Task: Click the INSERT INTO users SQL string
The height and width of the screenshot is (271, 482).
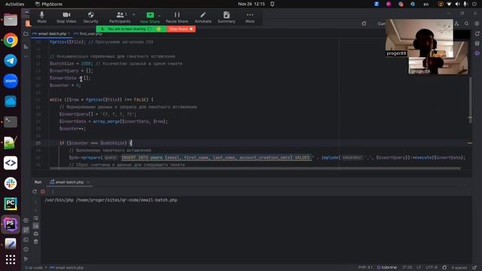Action: tap(216, 157)
